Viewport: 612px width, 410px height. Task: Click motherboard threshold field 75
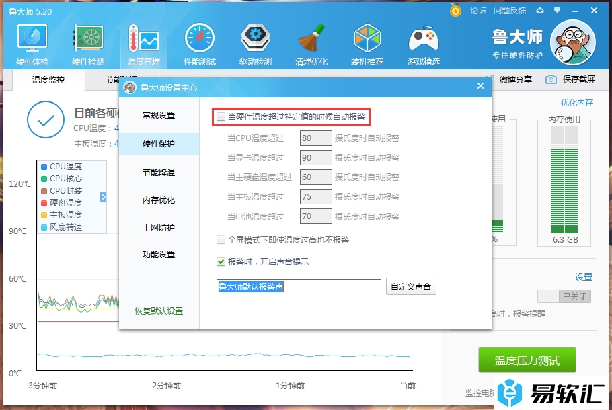316,197
